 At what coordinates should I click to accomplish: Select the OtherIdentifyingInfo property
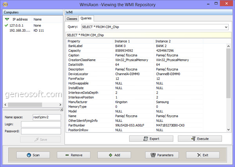point(83,121)
